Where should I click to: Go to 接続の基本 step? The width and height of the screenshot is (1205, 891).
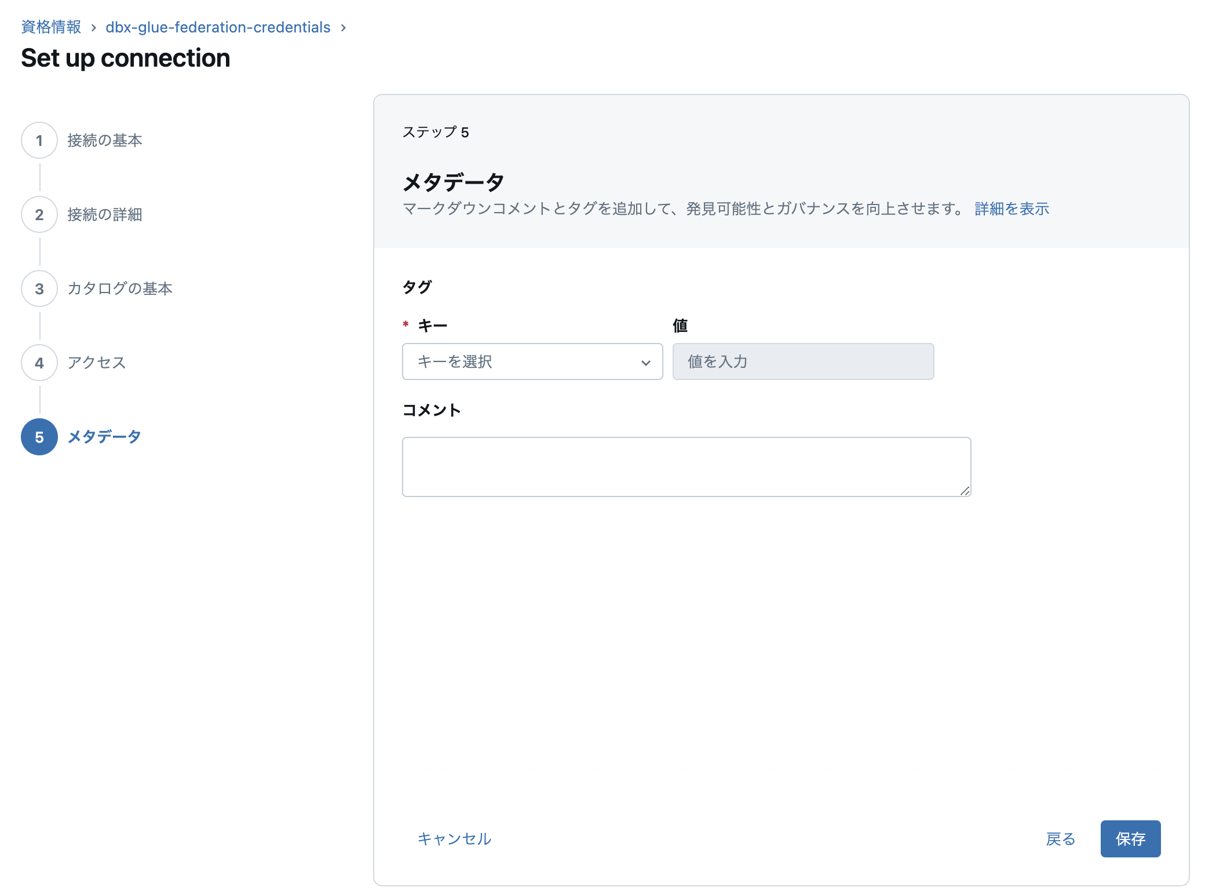click(x=105, y=140)
